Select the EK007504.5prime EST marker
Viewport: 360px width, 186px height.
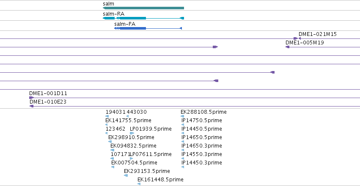pyautogui.click(x=113, y=167)
